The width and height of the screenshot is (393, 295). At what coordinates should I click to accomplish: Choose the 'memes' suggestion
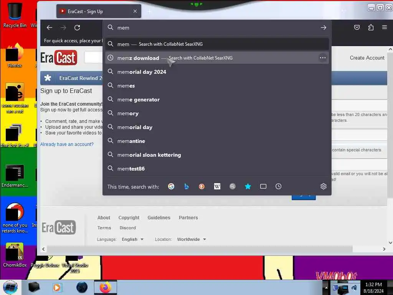[x=217, y=86]
